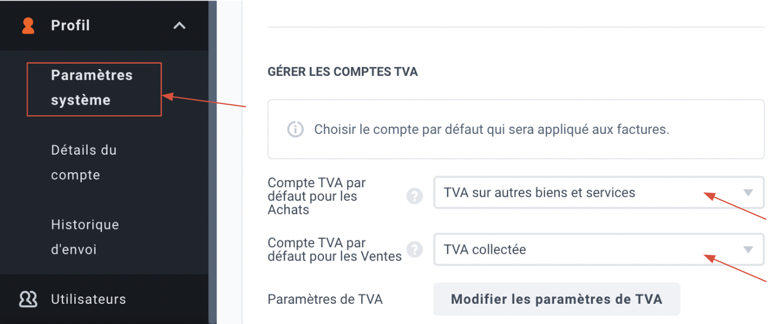Open the Achats default TVA dropdown

point(599,192)
